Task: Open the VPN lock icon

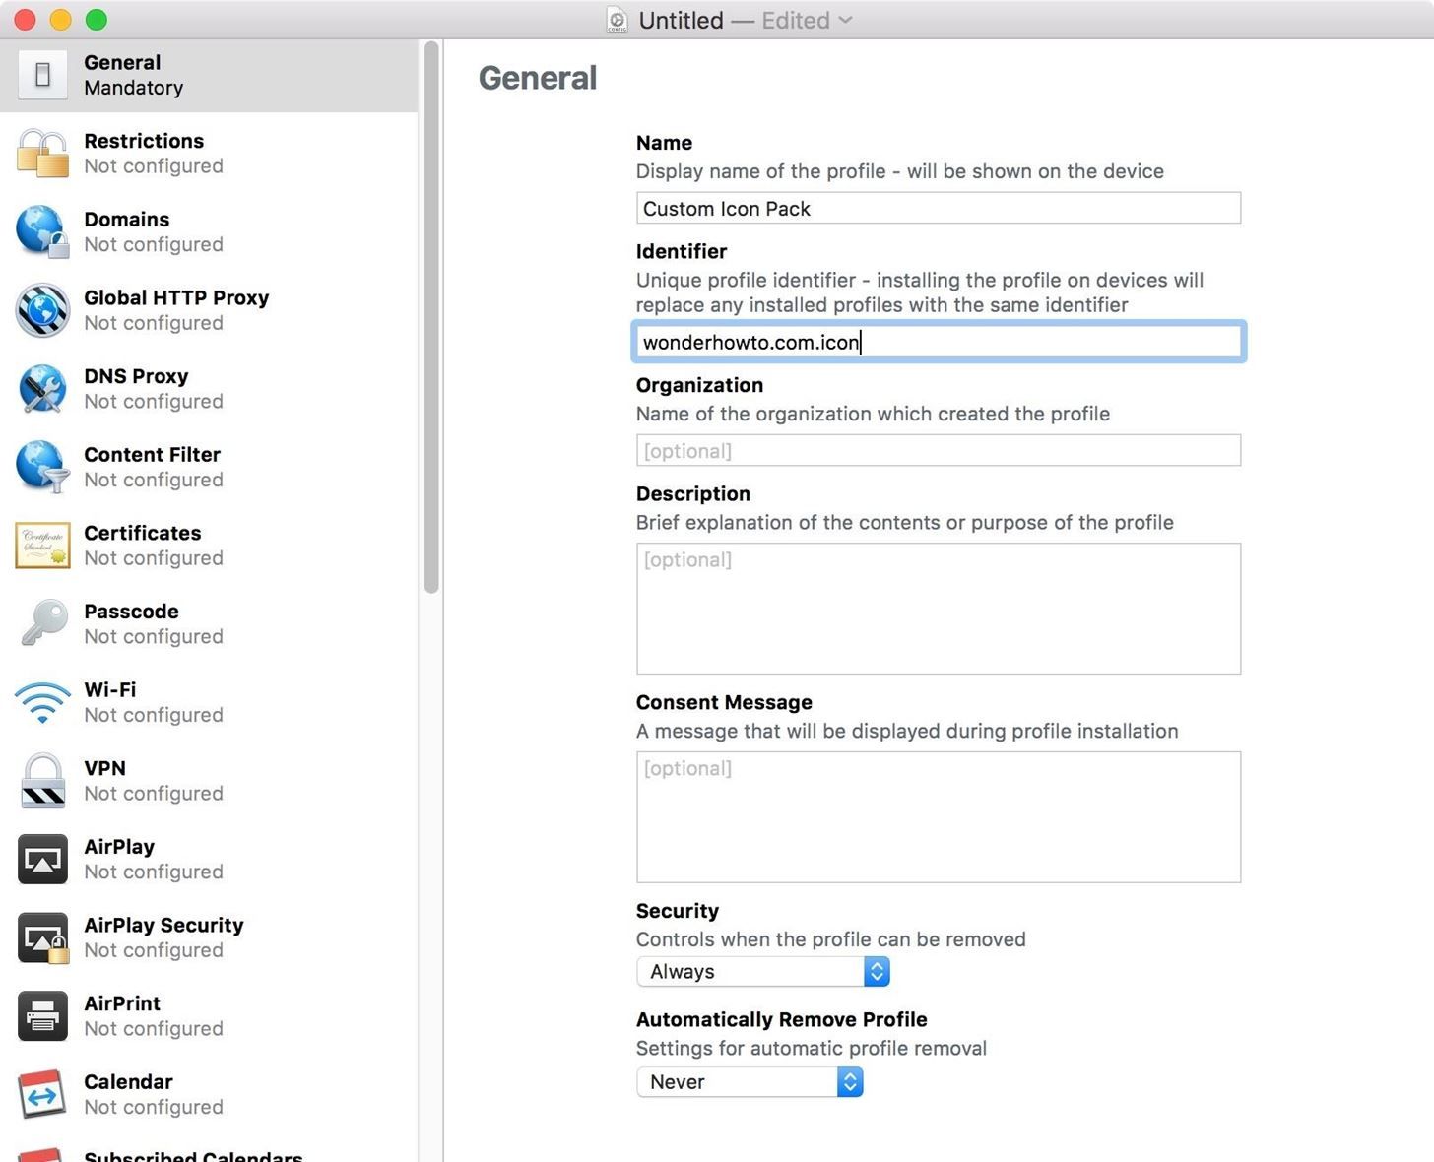Action: [x=42, y=781]
